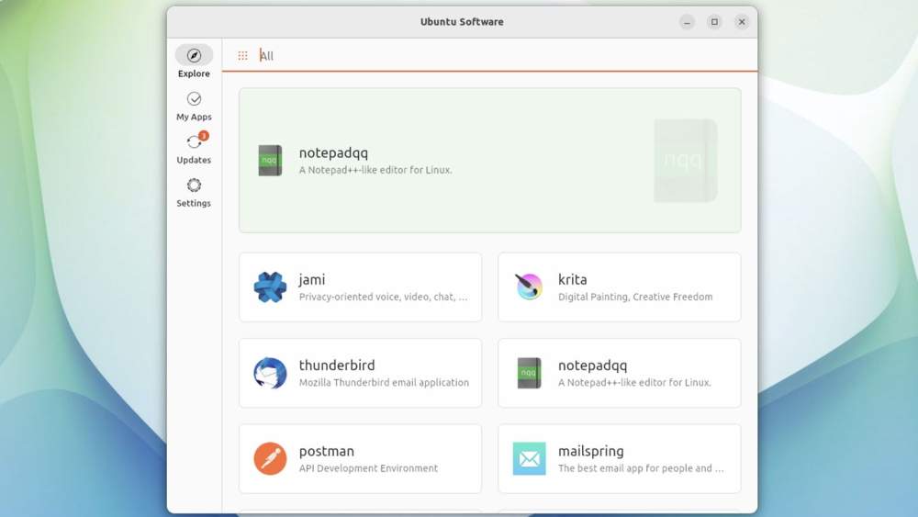Select the mailspring app title
The image size is (918, 517).
point(590,451)
